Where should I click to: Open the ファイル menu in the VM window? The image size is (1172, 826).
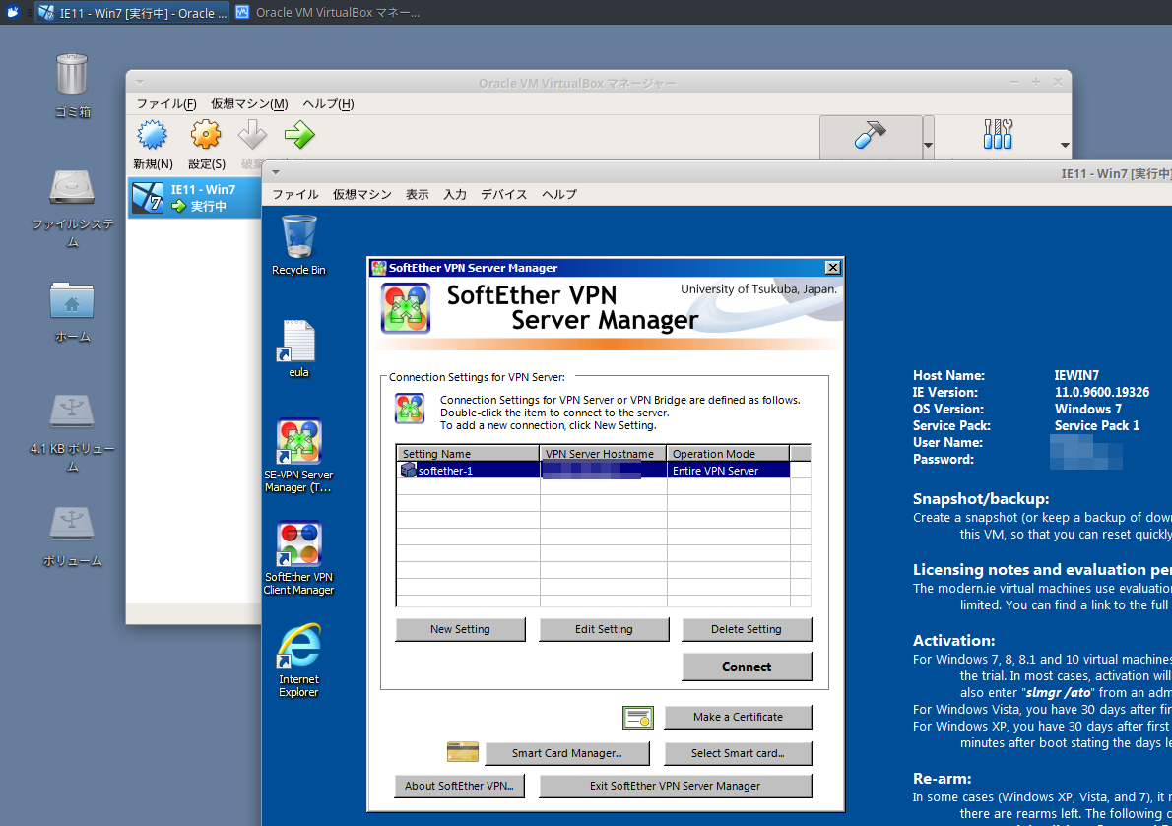tap(295, 194)
